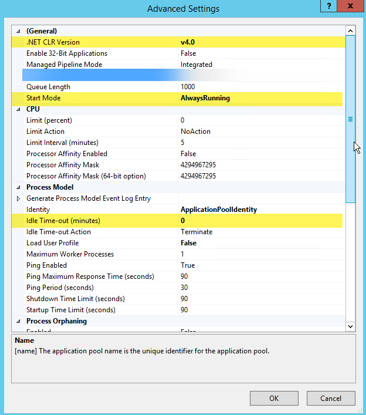366x415 pixels.
Task: Select the Process Model heading
Action: pos(50,187)
